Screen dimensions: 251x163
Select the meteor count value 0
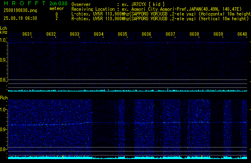pyautogui.click(x=57, y=14)
